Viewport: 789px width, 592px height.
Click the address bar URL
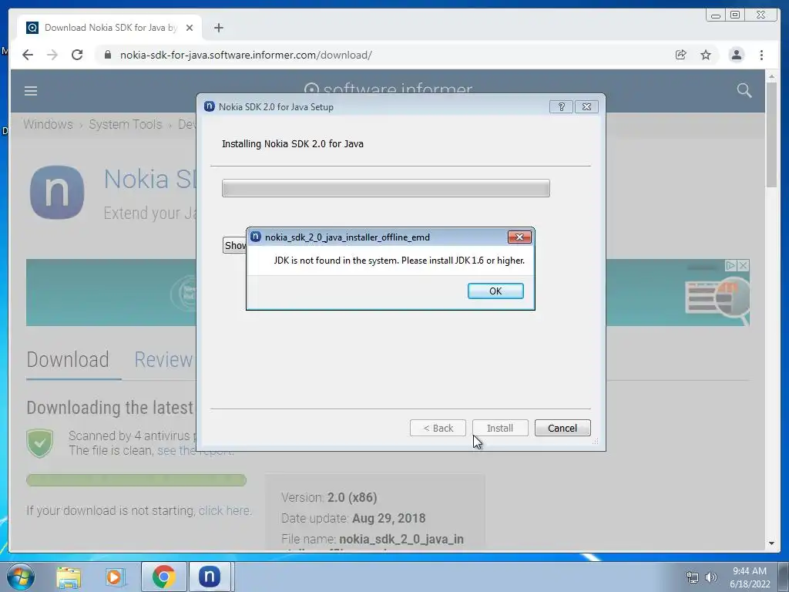pos(246,55)
